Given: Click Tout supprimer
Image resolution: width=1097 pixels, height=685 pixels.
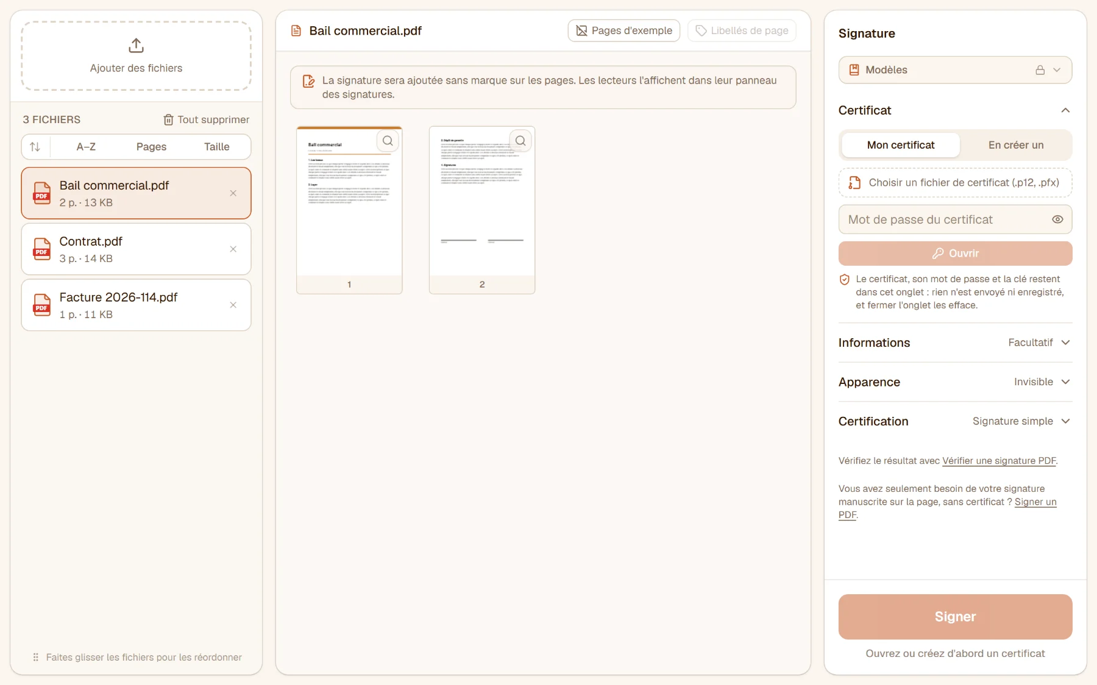Looking at the screenshot, I should [207, 120].
